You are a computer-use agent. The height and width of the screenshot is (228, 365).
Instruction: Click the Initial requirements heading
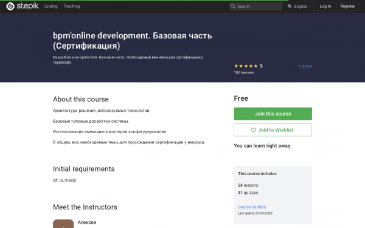(x=83, y=168)
